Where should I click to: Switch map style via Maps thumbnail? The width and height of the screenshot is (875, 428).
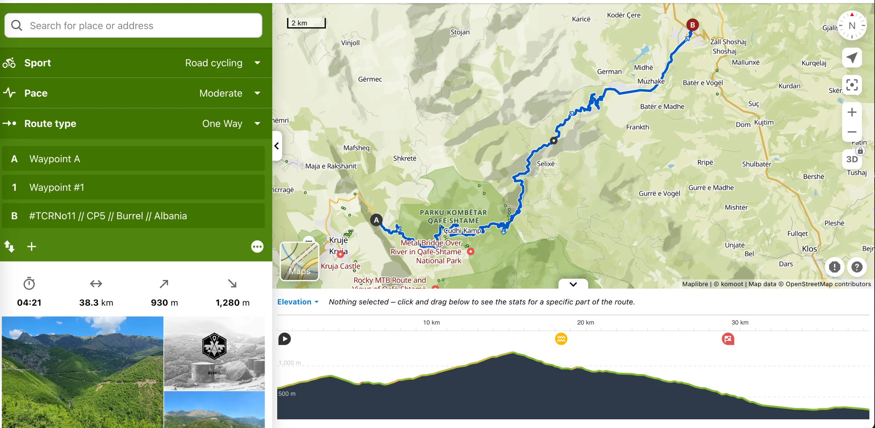300,261
